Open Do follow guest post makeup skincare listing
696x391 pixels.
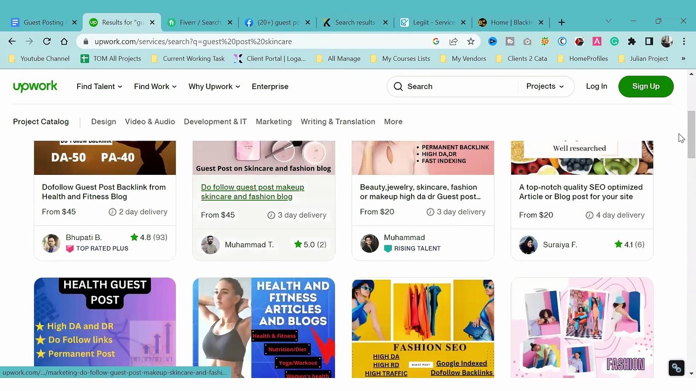[x=252, y=192]
